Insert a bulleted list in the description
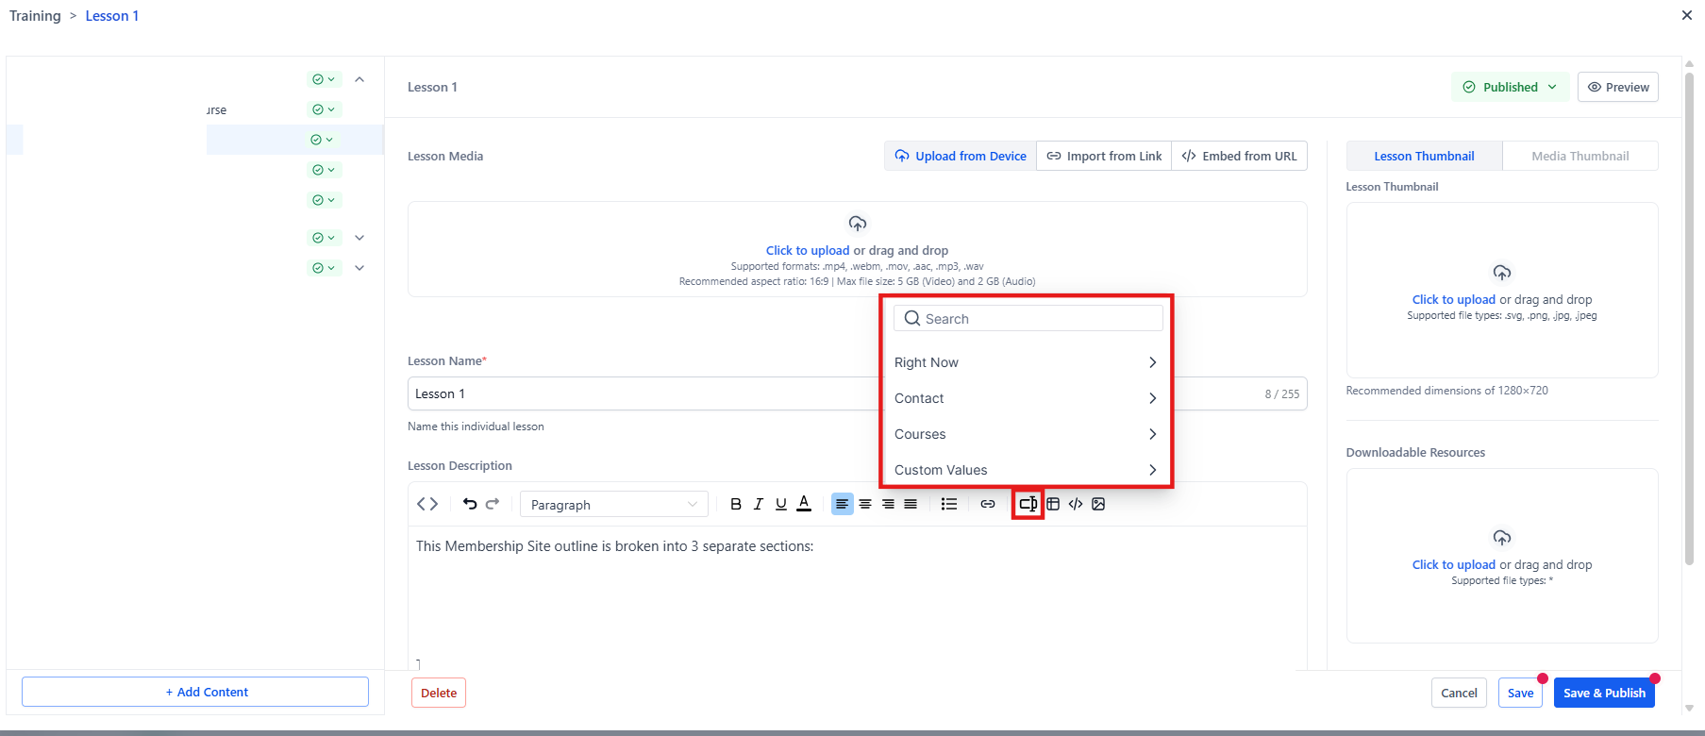This screenshot has width=1705, height=736. [949, 505]
